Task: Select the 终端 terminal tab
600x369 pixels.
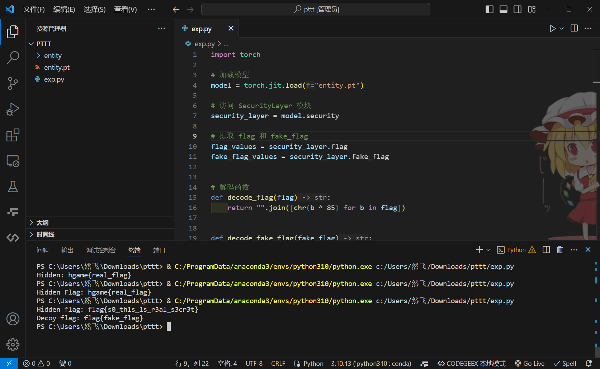Action: pos(134,250)
